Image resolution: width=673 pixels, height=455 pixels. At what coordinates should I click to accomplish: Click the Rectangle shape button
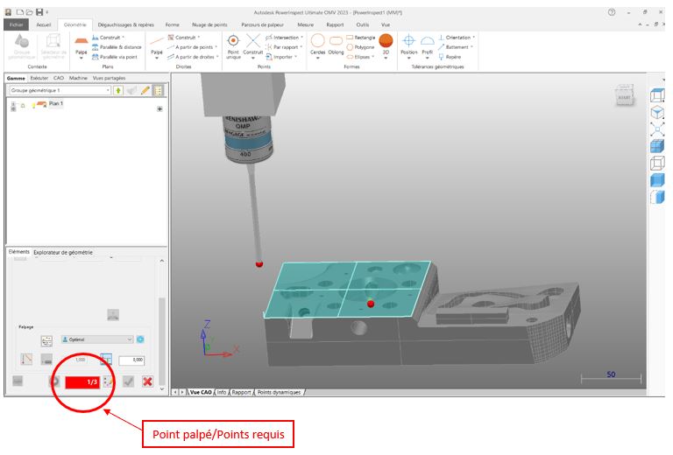pos(362,38)
